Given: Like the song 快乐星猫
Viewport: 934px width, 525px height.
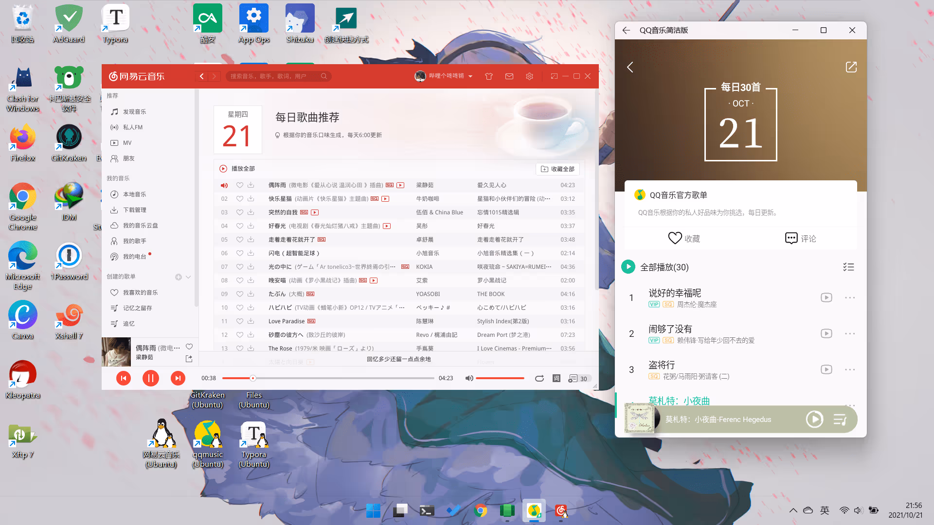Looking at the screenshot, I should point(240,199).
